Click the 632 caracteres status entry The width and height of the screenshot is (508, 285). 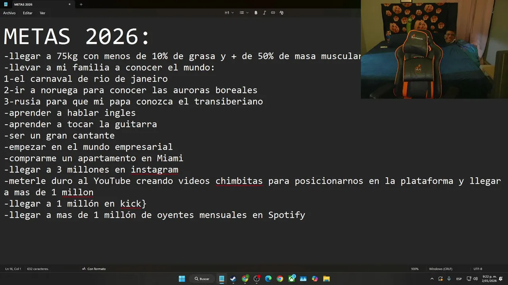tap(38, 269)
